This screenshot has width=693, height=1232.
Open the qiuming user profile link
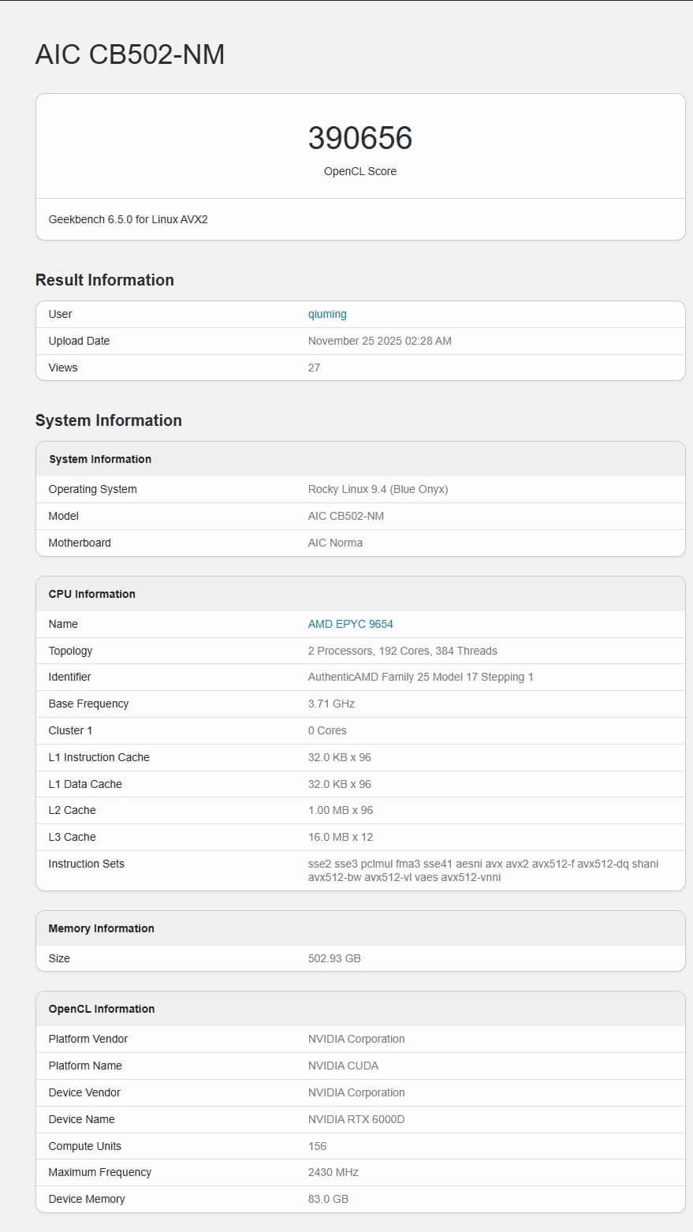(327, 314)
